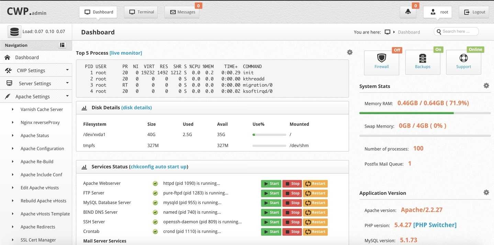Start the FTP Server service
This screenshot has width=494, height=245.
click(271, 193)
